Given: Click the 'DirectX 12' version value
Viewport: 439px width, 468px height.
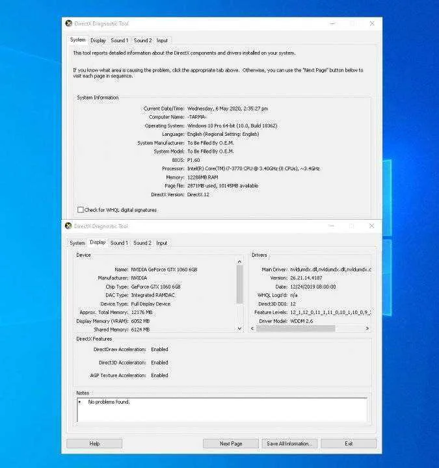Looking at the screenshot, I should [198, 194].
